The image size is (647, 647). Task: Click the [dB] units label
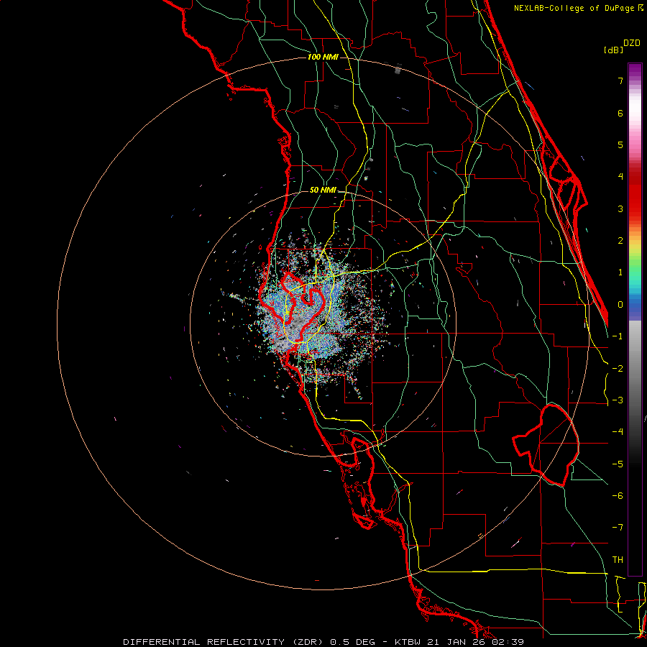[x=613, y=50]
